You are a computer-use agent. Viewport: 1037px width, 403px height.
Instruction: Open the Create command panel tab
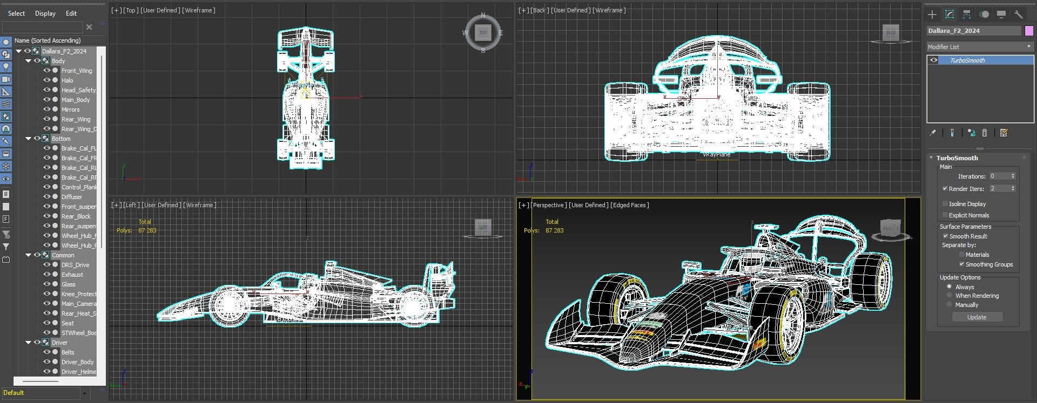932,15
